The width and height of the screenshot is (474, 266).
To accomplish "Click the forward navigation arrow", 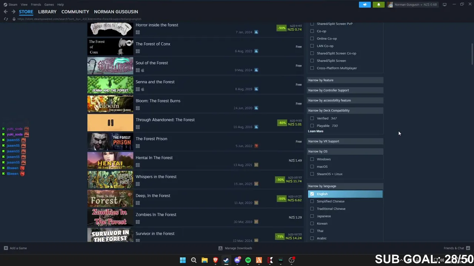I will [13, 12].
